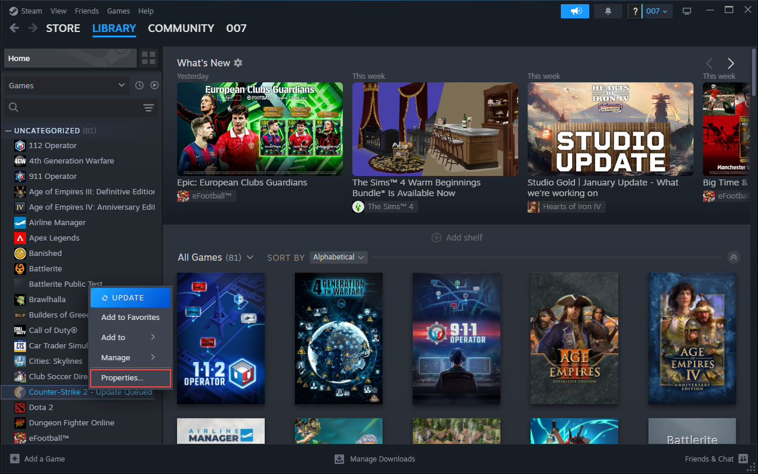Click the Big Picture mode monitor icon
Viewport: 758px width, 474px height.
point(687,11)
